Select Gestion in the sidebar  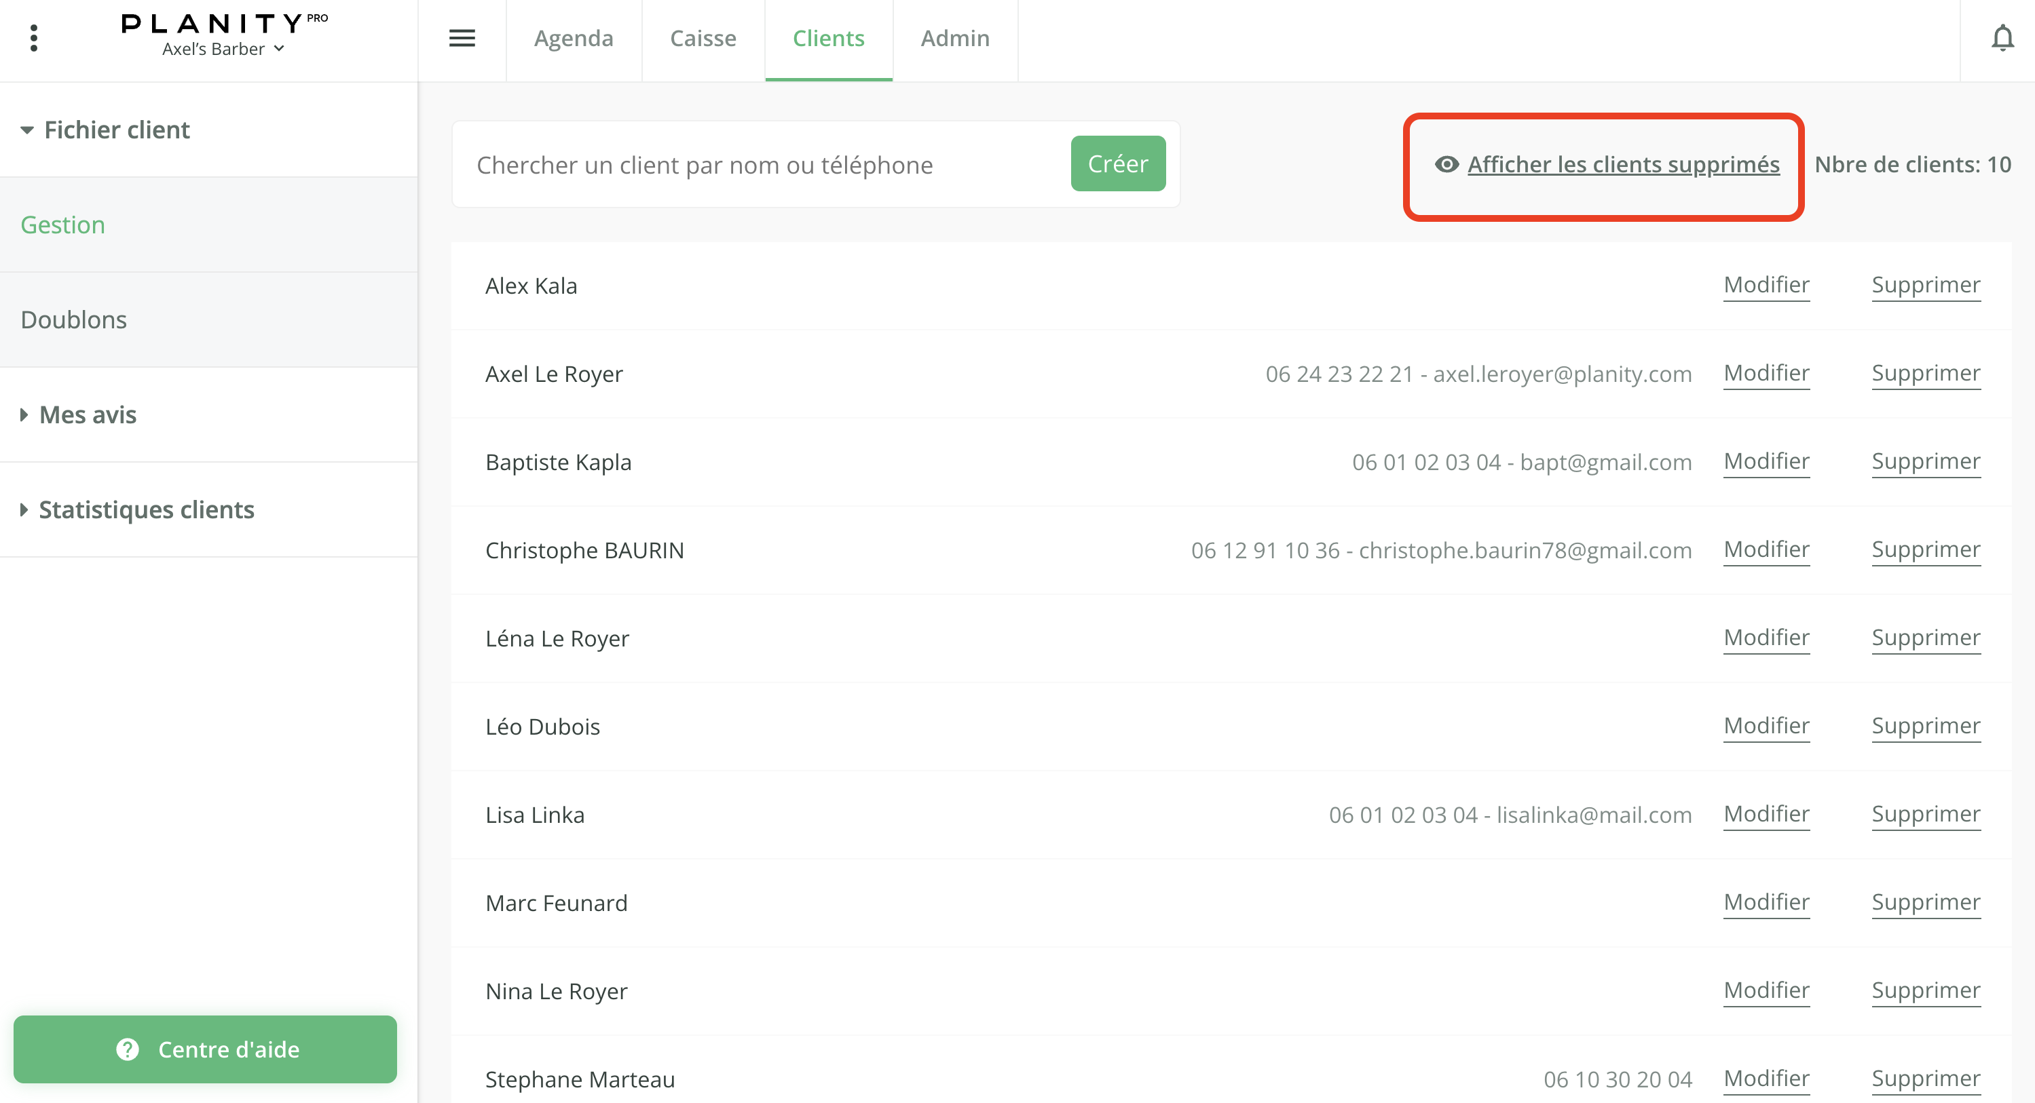tap(62, 225)
